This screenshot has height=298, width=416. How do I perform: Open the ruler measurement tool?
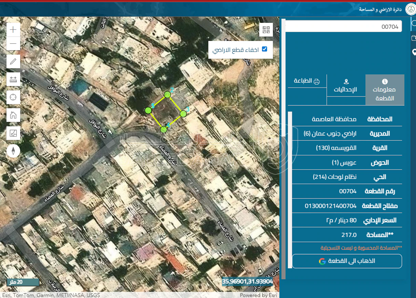pyautogui.click(x=13, y=79)
